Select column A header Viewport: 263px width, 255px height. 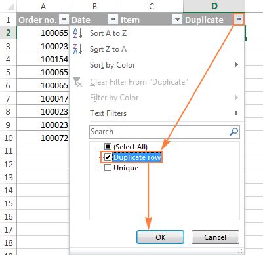pyautogui.click(x=43, y=7)
